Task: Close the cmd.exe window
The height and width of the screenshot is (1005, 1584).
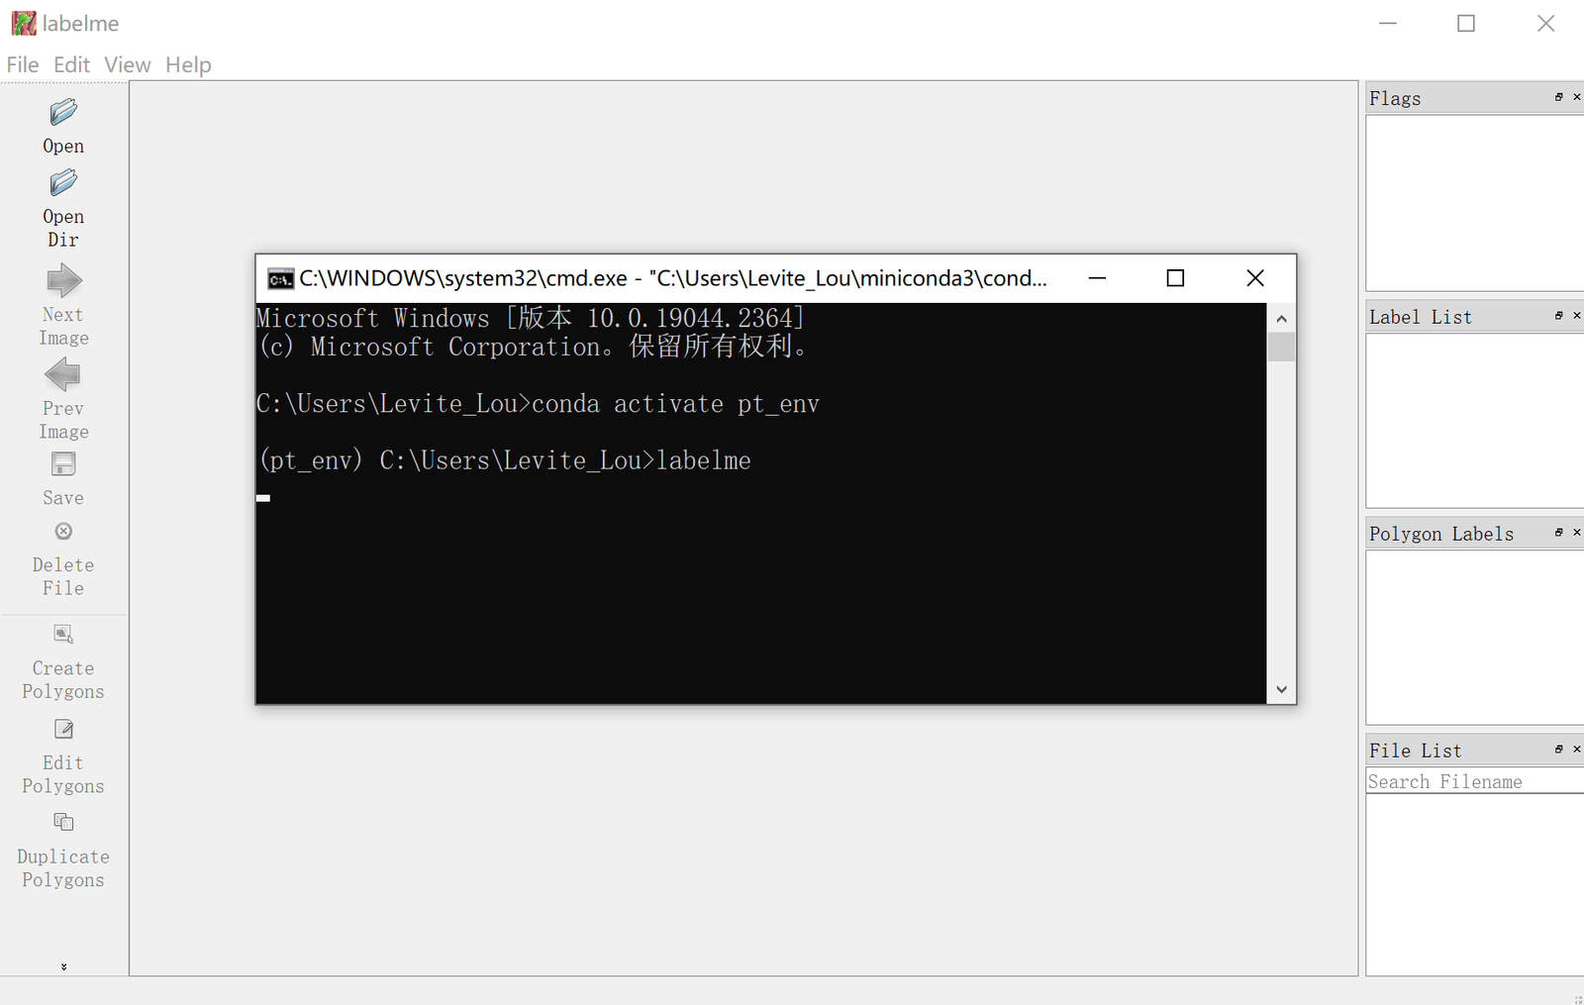Action: tap(1255, 278)
